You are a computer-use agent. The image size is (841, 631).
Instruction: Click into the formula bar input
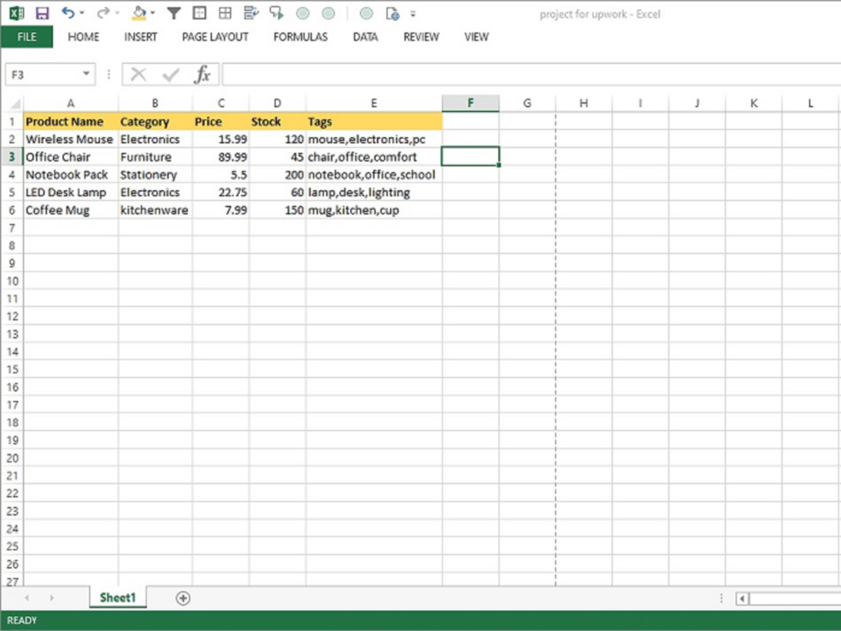coord(531,75)
